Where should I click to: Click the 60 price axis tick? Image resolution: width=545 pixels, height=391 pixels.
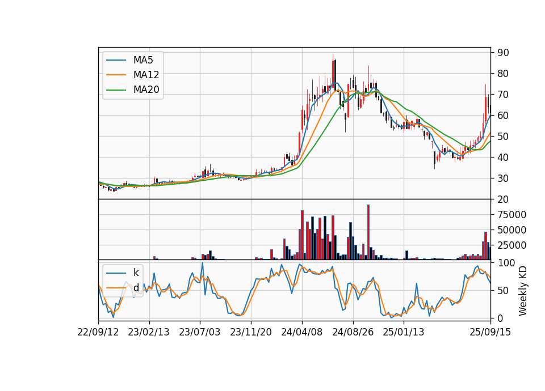coord(504,116)
